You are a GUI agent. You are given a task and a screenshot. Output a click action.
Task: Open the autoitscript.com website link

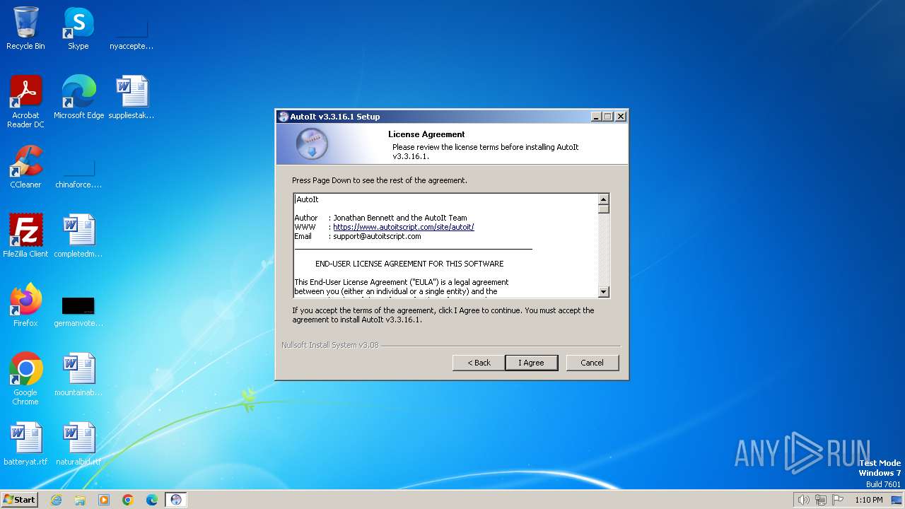403,227
